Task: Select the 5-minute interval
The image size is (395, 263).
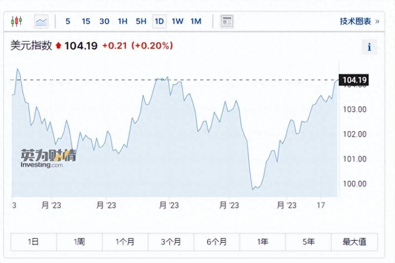Action: [x=68, y=21]
